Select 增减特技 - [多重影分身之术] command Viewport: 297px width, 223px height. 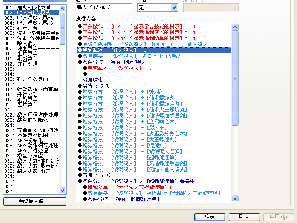coord(154,134)
